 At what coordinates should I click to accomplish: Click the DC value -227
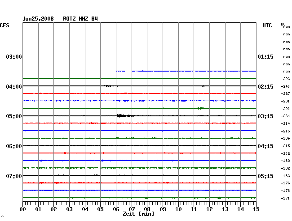coord(285,93)
